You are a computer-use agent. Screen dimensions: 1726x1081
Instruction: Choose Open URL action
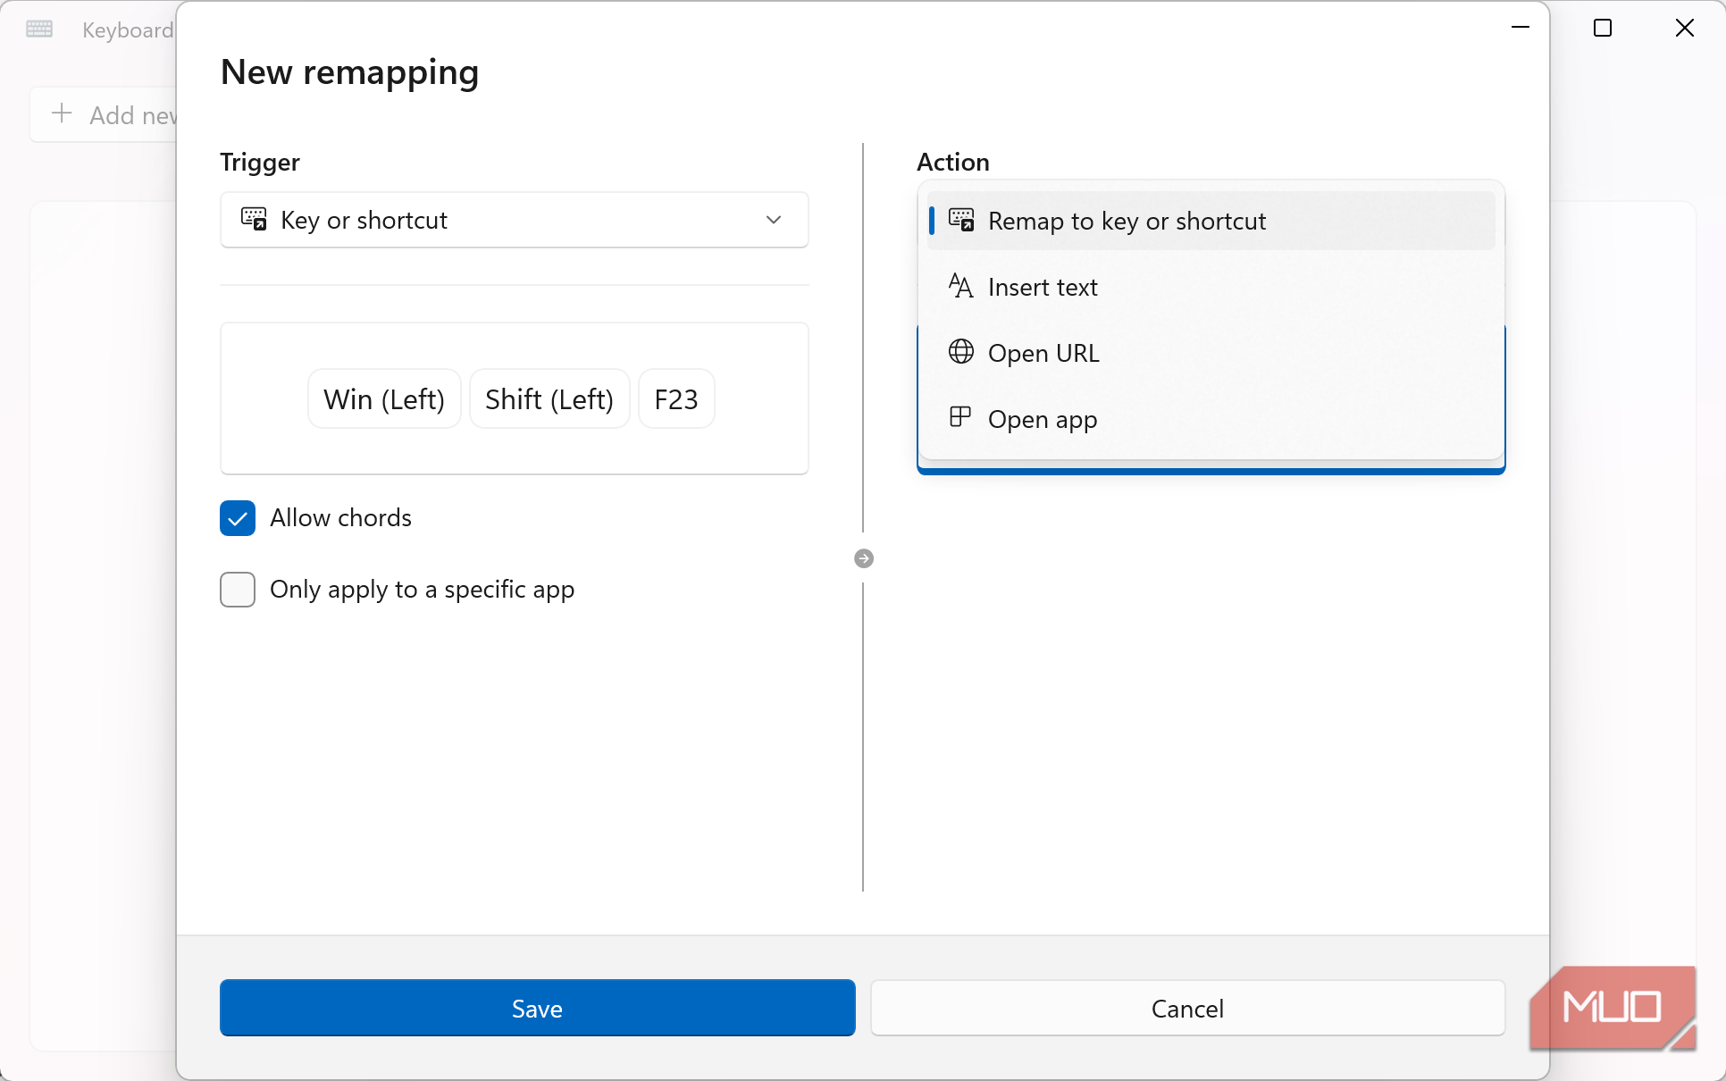point(1211,353)
